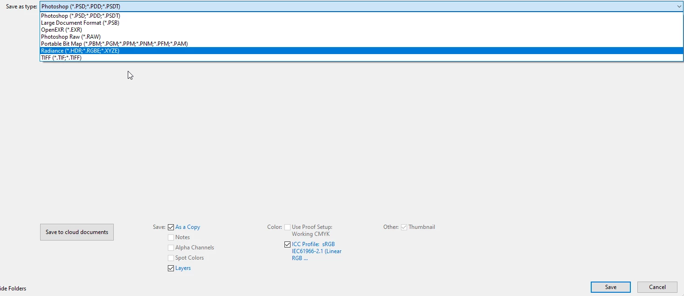This screenshot has width=684, height=296.
Task: Select Photoshop Raw (*.RAW) option
Action: point(361,37)
